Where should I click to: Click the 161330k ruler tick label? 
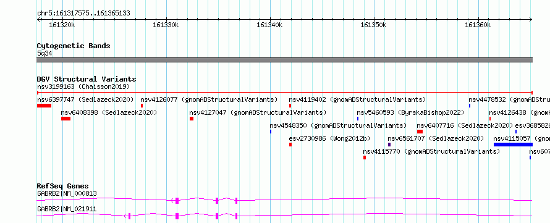click(x=166, y=25)
